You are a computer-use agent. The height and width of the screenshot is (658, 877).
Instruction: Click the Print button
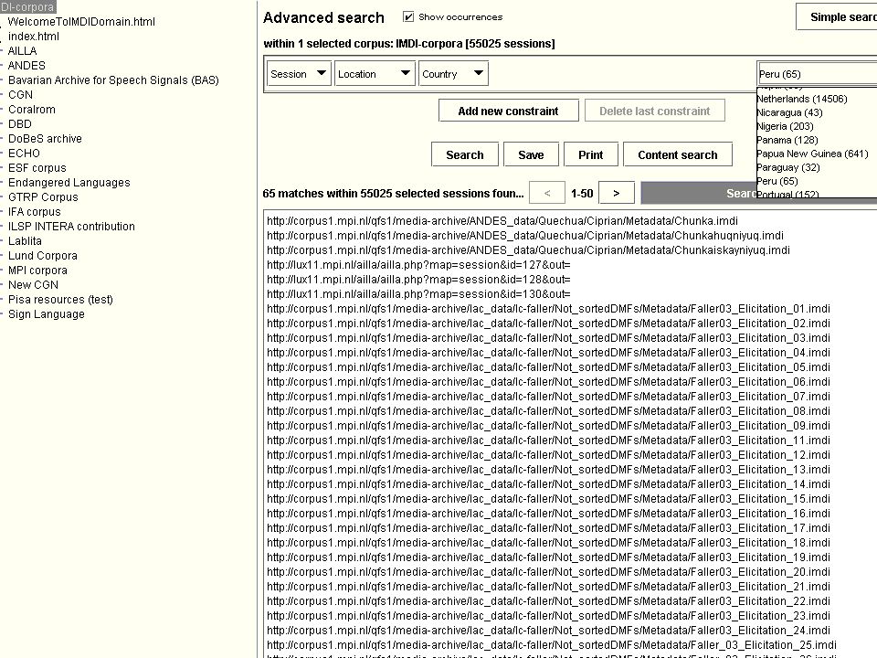click(591, 154)
